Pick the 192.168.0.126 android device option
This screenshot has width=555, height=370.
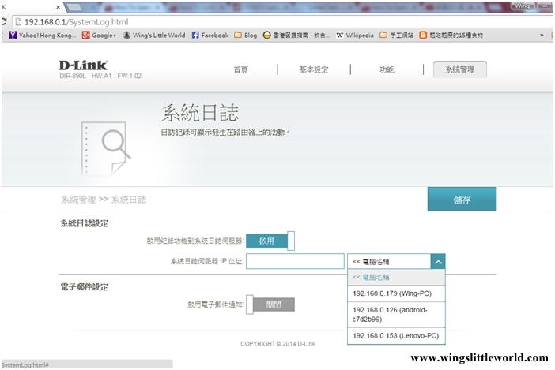tap(397, 315)
